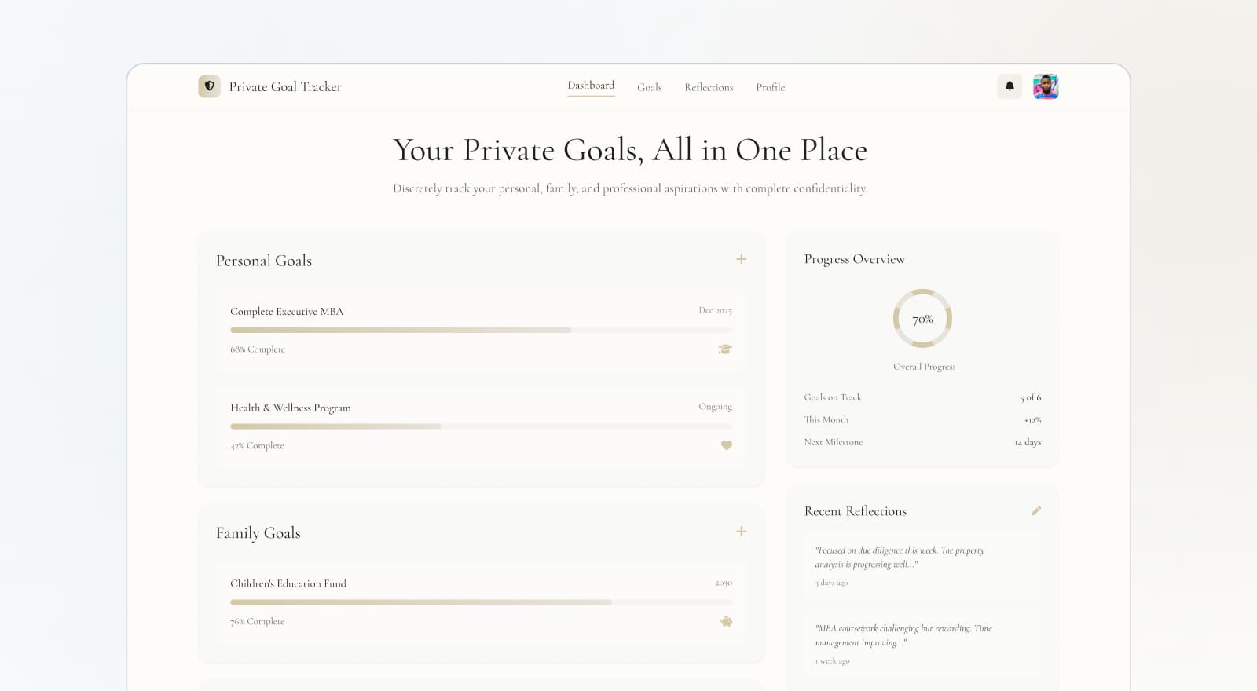This screenshot has height=691, width=1257.
Task: Click the Your Private Goals main heading
Action: 630,150
